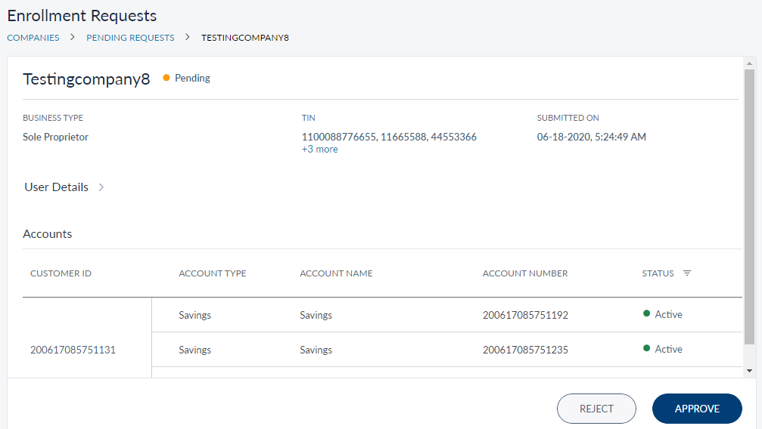Navigate to PENDING REQUESTS breadcrumb
The width and height of the screenshot is (762, 429).
[x=130, y=37]
